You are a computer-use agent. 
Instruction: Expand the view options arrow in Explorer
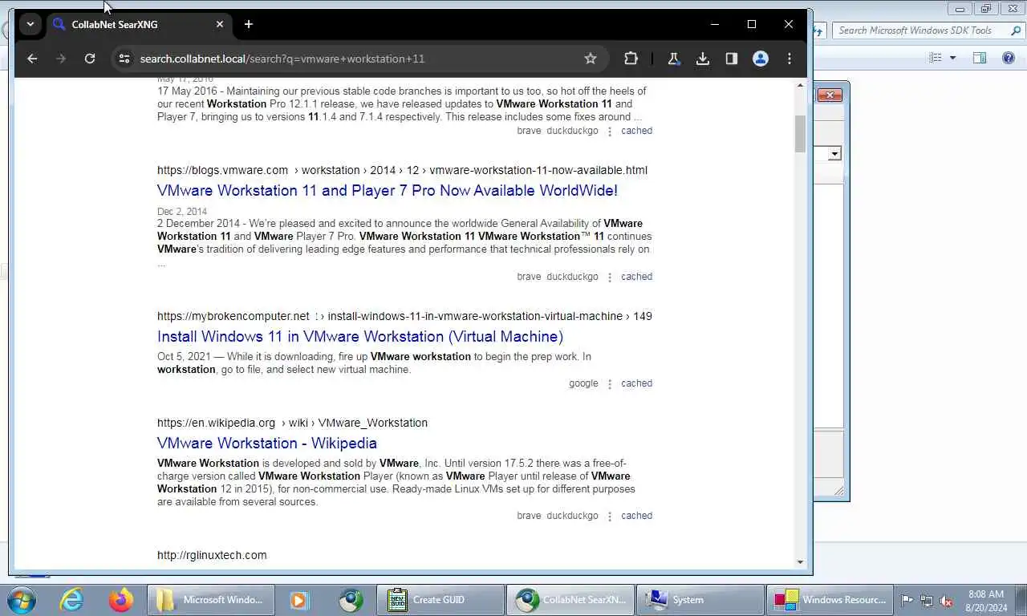tap(953, 58)
